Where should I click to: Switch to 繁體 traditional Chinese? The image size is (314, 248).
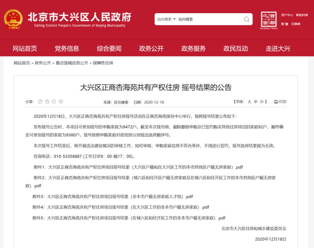[x=285, y=24]
